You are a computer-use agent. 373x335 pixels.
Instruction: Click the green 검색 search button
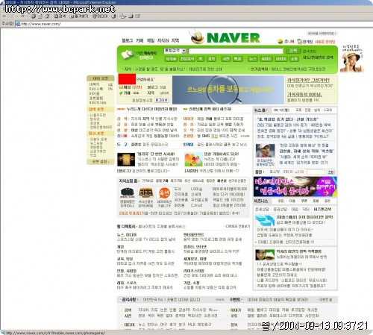pyautogui.click(x=293, y=51)
